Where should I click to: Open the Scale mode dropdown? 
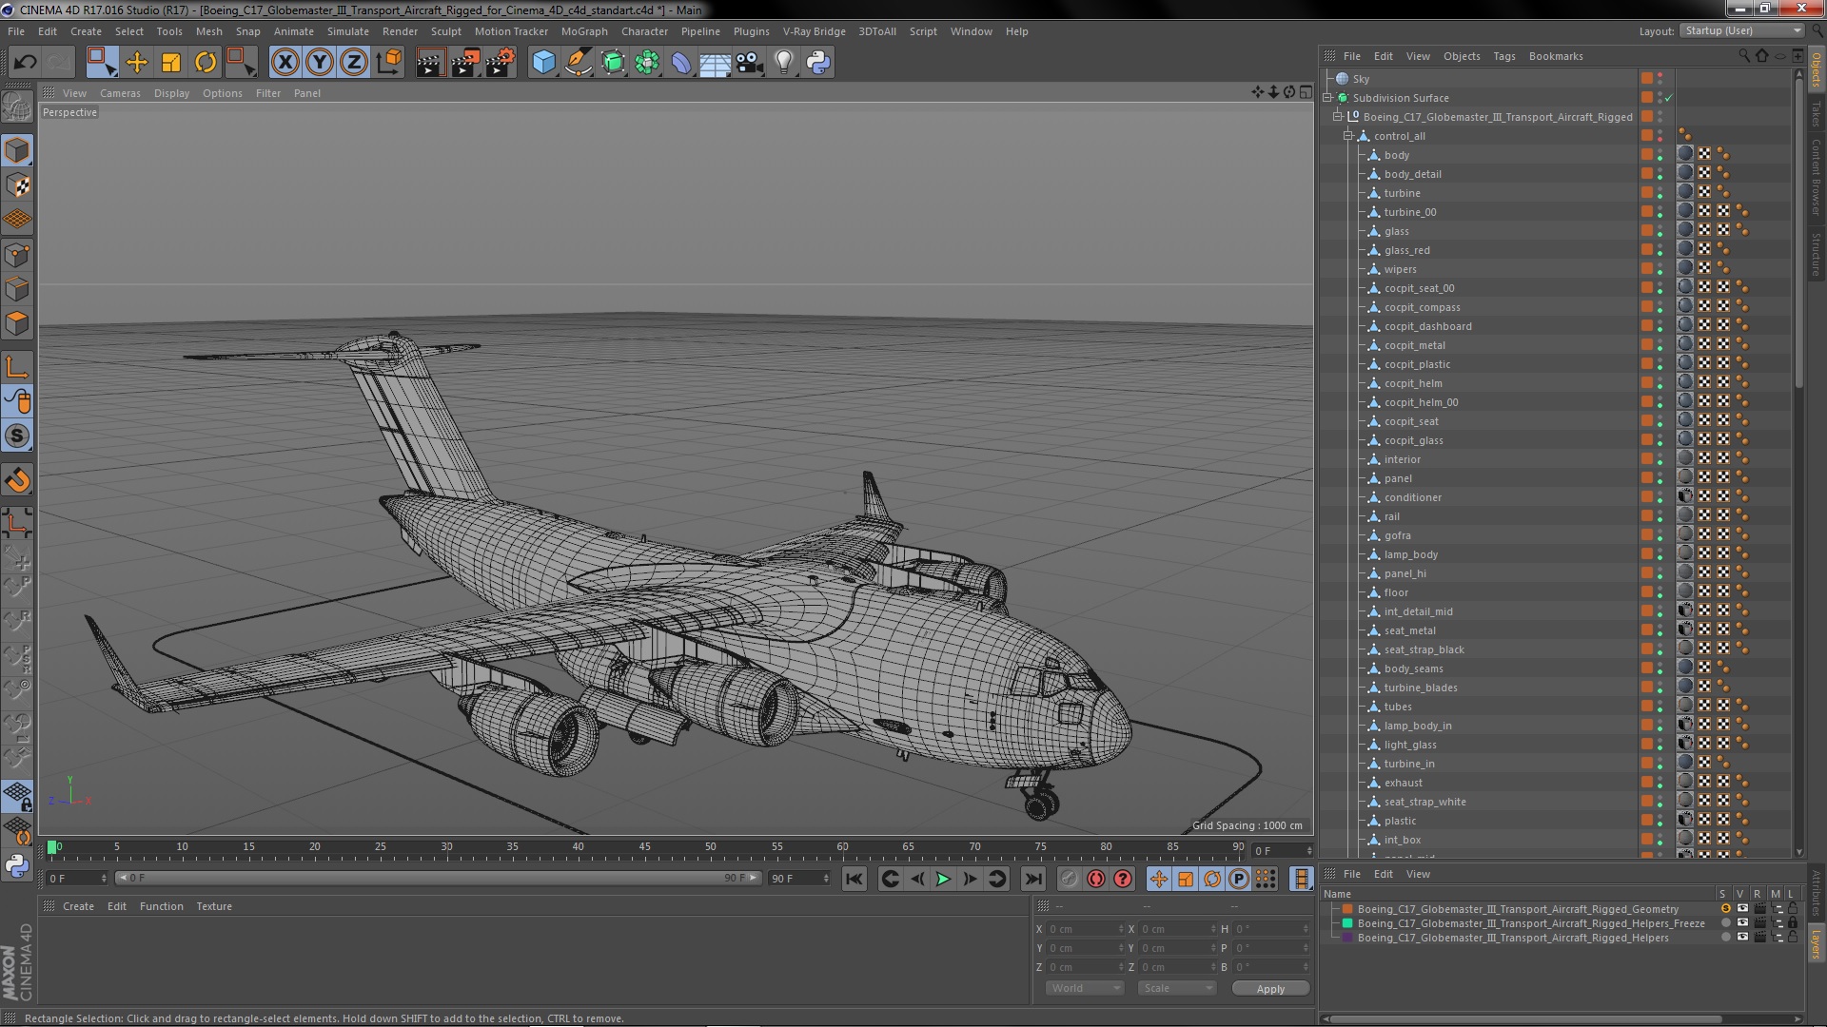tap(1177, 988)
